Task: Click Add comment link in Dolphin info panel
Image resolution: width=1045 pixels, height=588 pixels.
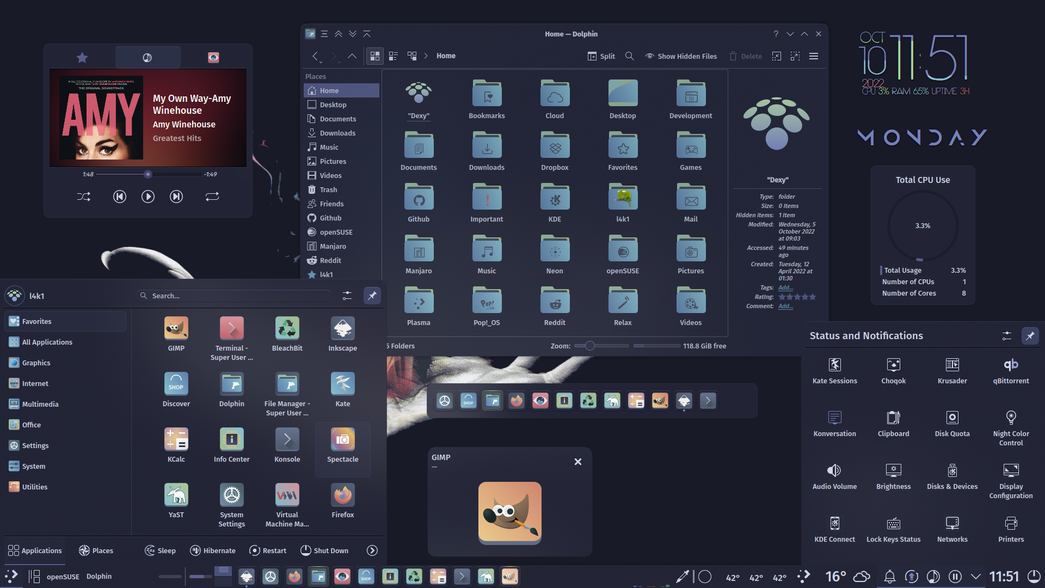Action: point(785,306)
